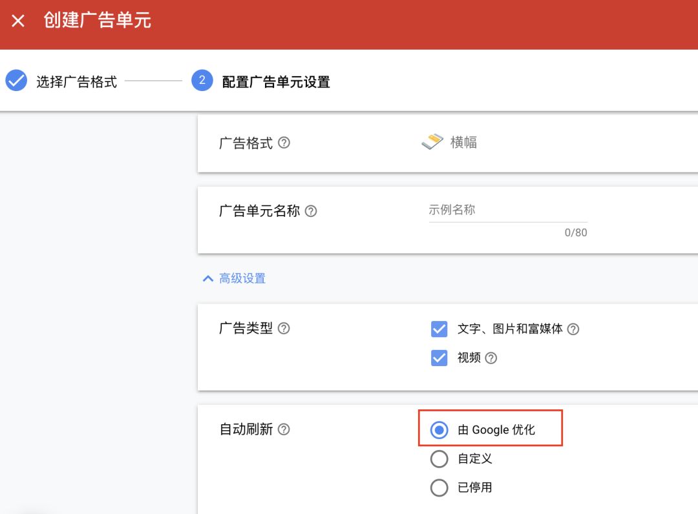
Task: Uncheck the 视频 checkbox
Action: pos(439,358)
